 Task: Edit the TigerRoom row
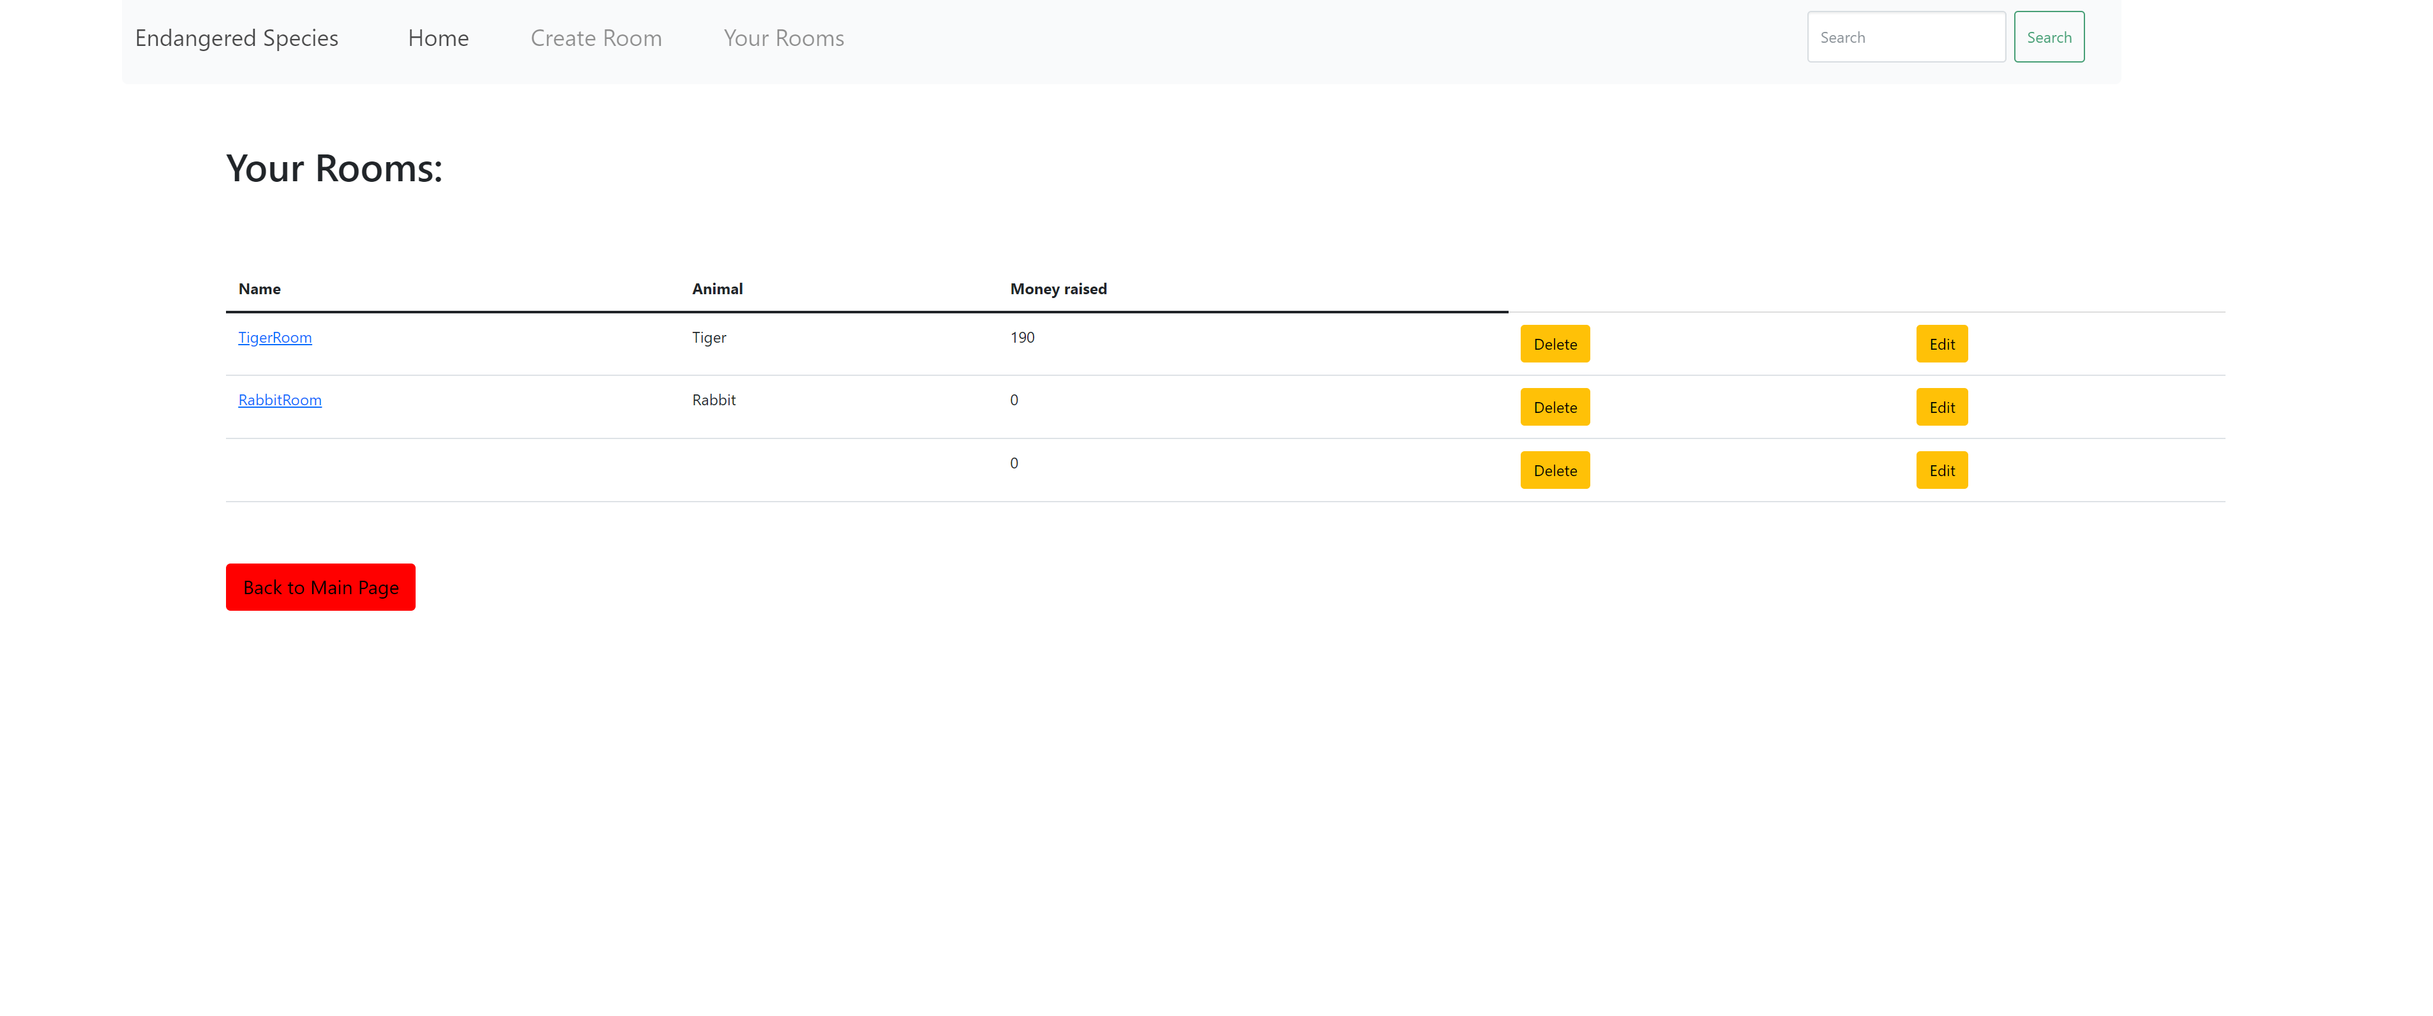pyautogui.click(x=1941, y=345)
